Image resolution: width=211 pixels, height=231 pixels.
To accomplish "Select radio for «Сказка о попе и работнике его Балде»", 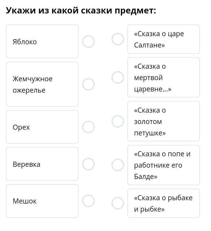I will click(118, 165).
